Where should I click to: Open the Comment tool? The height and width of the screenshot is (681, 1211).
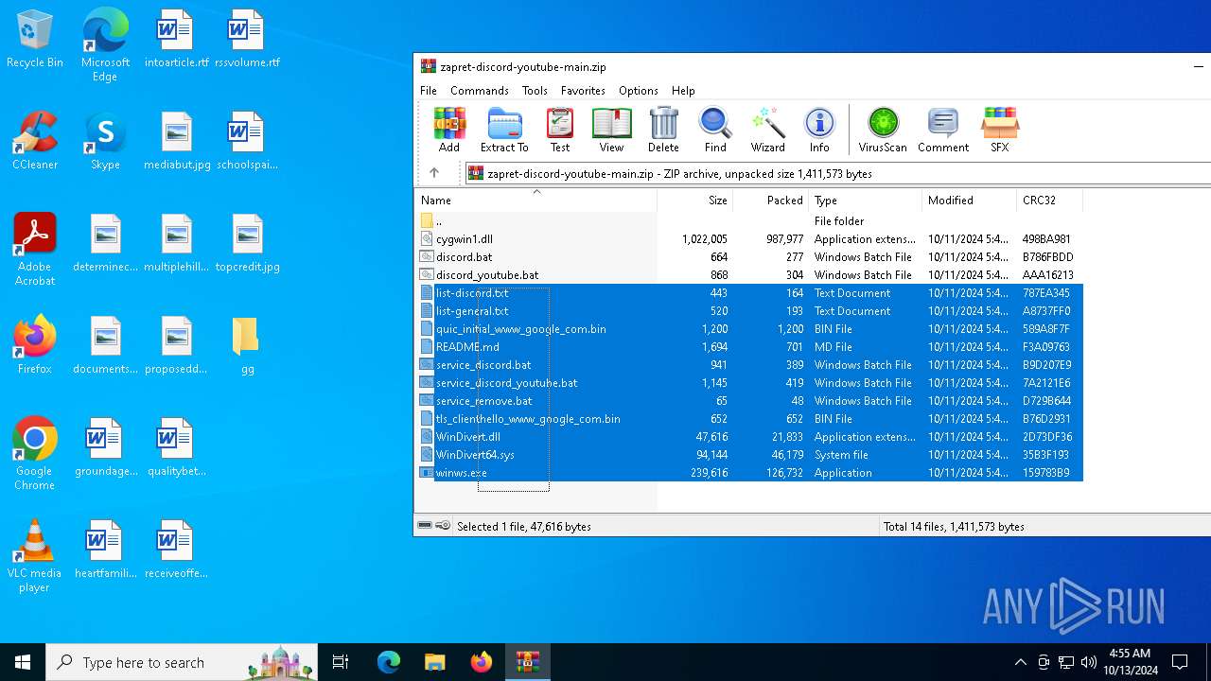[x=943, y=130]
